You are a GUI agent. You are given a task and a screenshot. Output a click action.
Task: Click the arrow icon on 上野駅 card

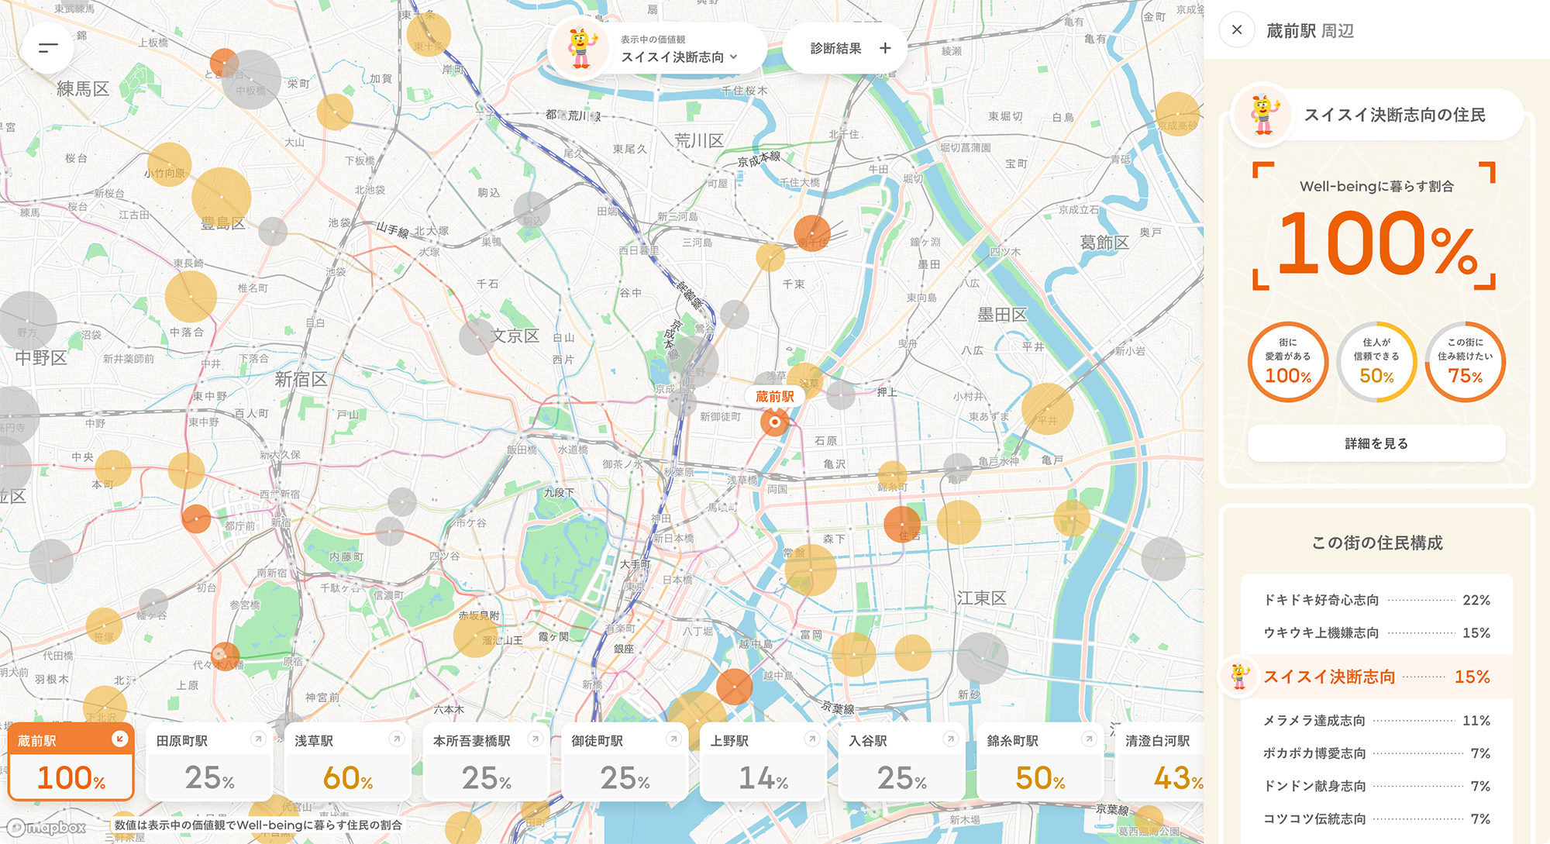coord(811,739)
